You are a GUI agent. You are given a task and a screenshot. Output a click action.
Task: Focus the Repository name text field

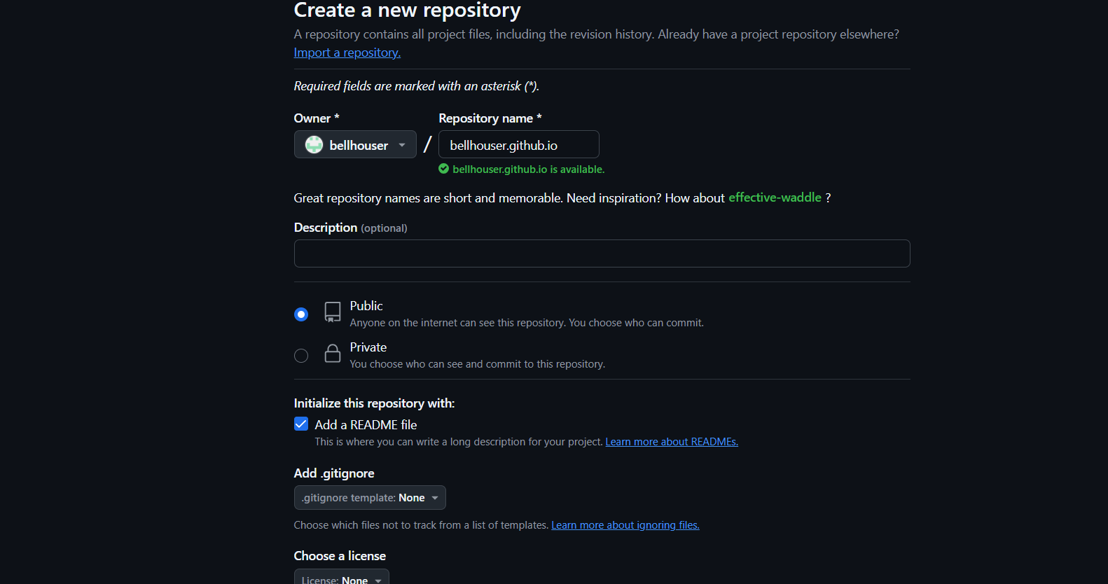point(518,145)
